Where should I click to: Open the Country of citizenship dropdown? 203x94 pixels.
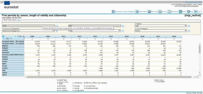tap(29, 31)
